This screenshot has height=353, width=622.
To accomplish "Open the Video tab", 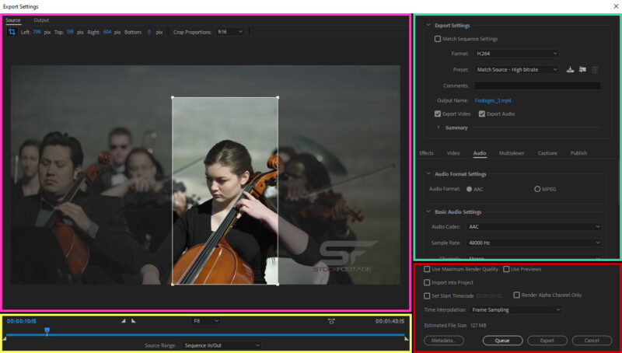I will coord(453,153).
